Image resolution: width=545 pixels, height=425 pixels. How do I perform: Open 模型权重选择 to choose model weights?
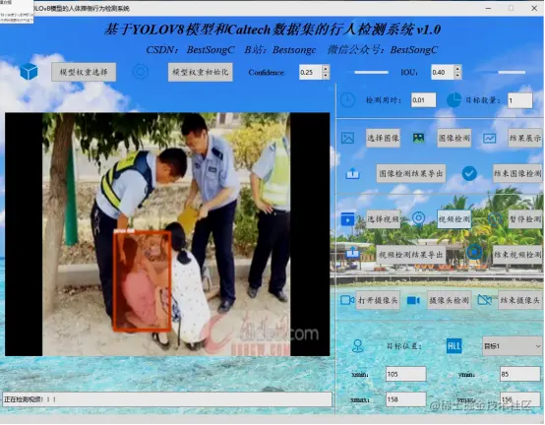(84, 72)
